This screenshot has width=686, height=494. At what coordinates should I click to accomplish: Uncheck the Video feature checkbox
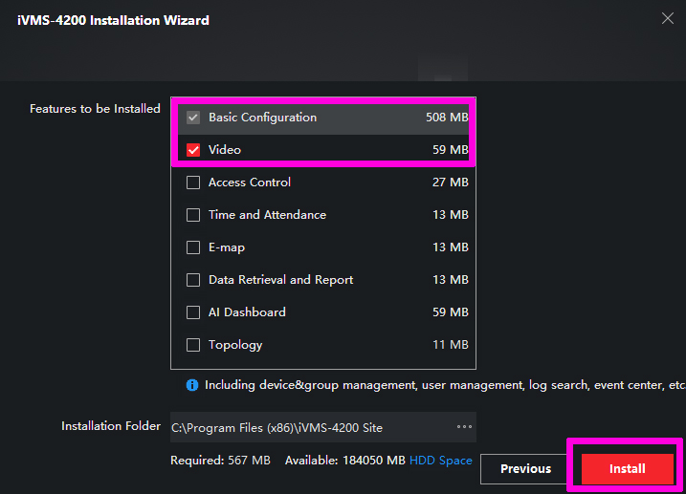pos(193,150)
